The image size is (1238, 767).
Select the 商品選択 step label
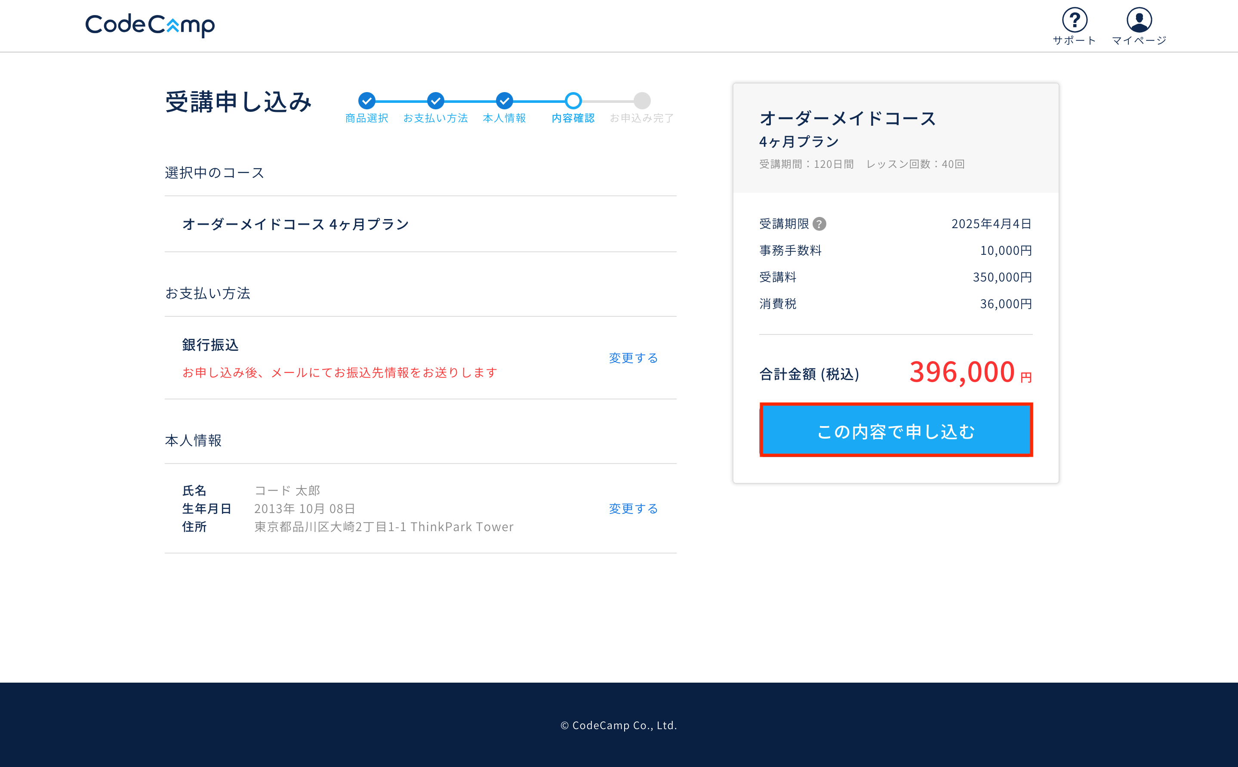pyautogui.click(x=366, y=118)
